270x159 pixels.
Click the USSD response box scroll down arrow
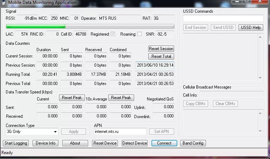[x=260, y=78]
